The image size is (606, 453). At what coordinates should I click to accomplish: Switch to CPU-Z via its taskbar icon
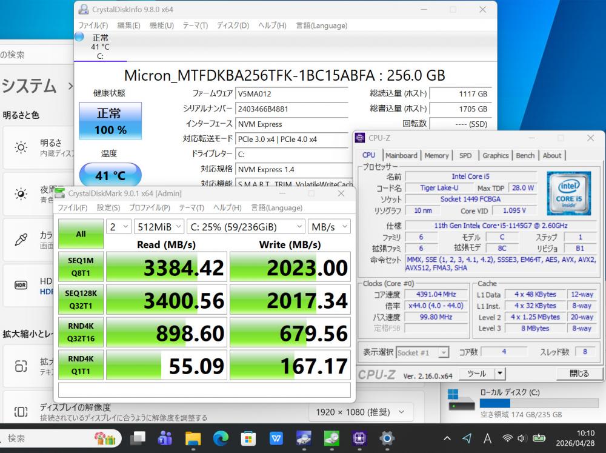point(359,438)
